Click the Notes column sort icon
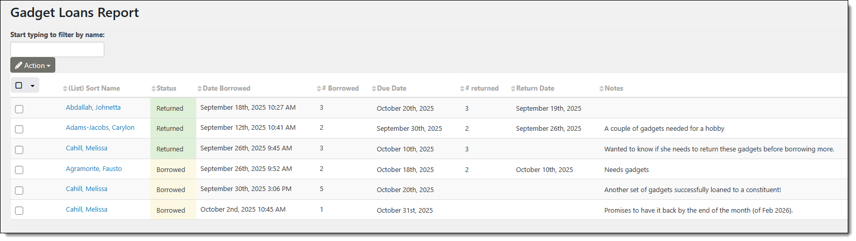 tap(601, 89)
